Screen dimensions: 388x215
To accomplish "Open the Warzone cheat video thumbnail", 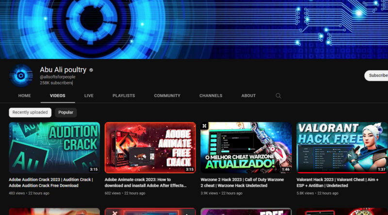I will click(246, 148).
